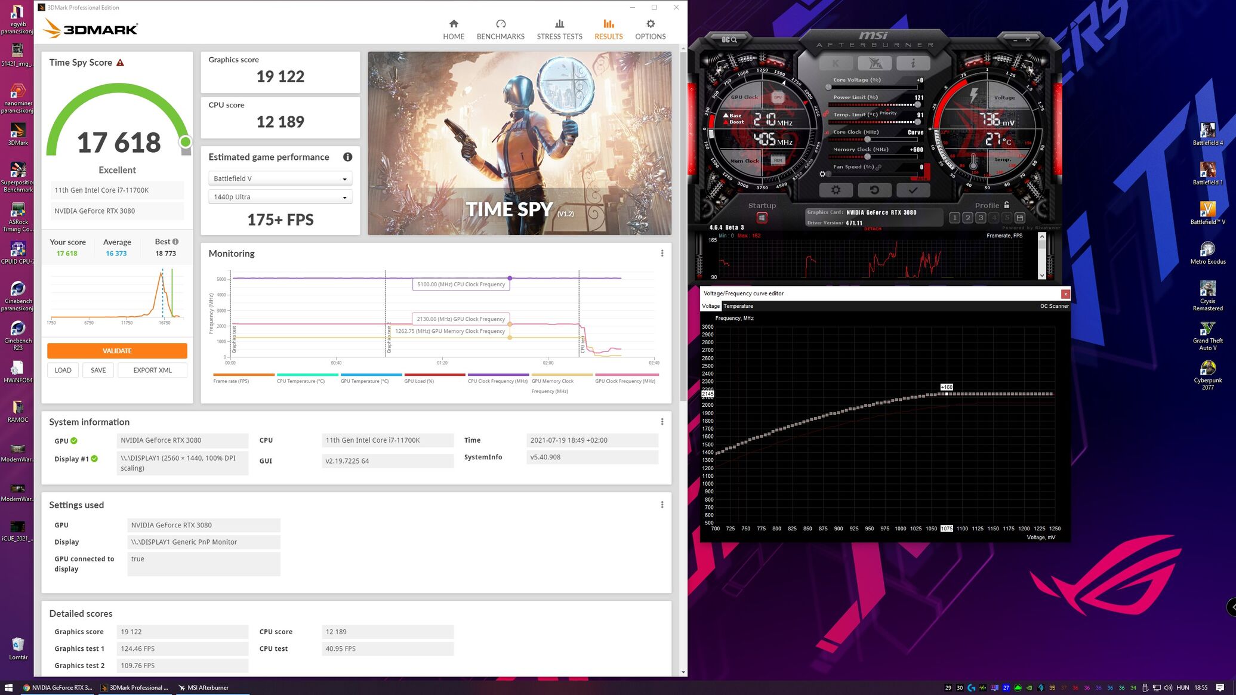Apply Afterburner settings with the checkmark
1236x695 pixels.
pos(913,190)
